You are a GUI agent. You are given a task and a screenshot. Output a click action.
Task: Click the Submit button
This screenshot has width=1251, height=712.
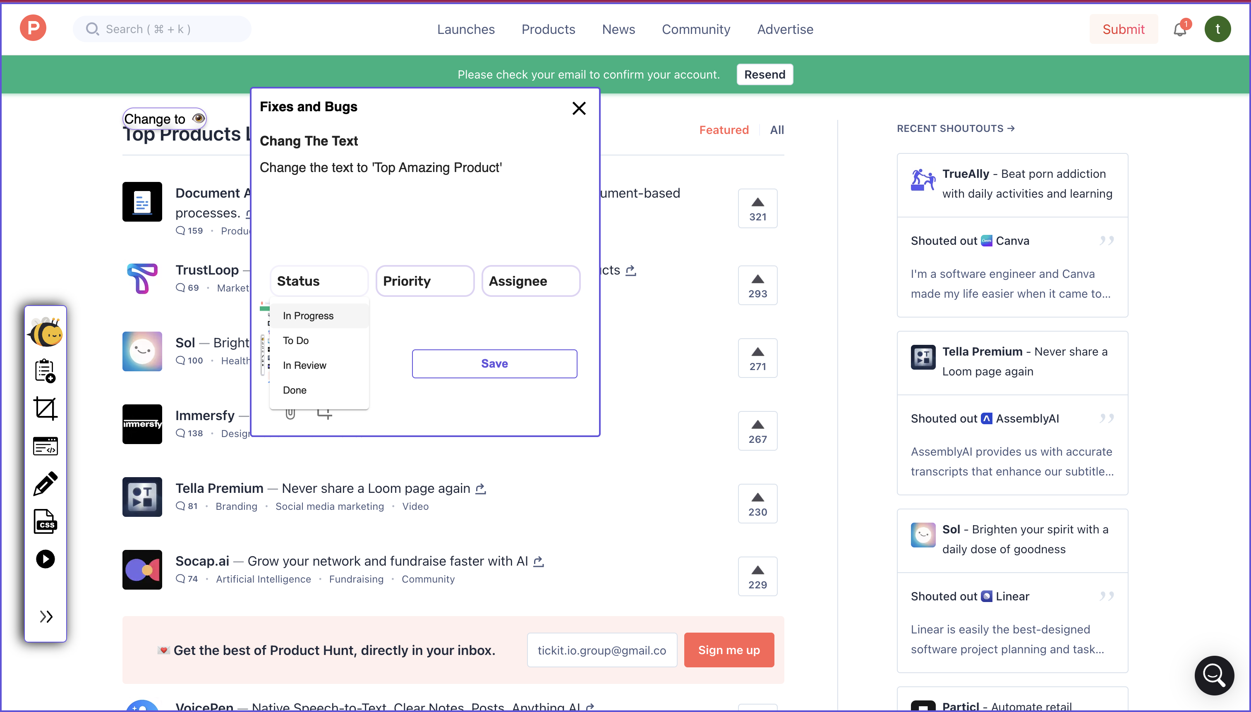pos(1123,29)
